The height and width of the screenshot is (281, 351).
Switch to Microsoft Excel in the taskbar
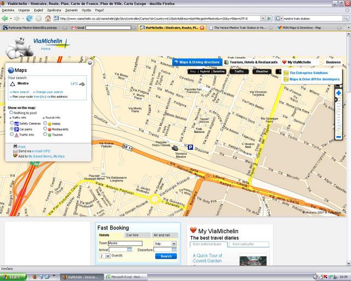tap(126, 277)
